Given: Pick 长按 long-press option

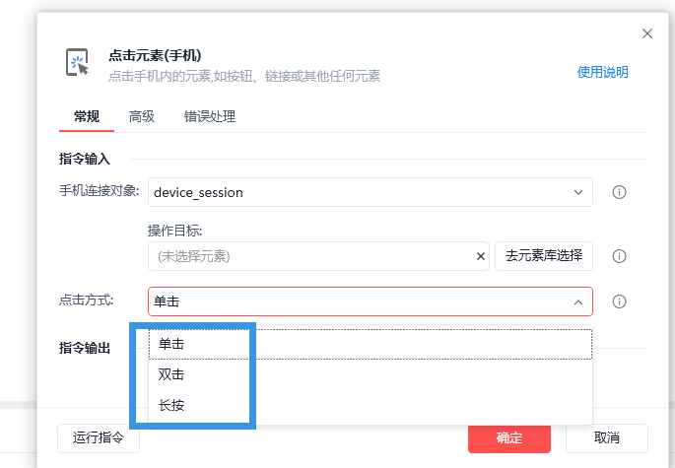Looking at the screenshot, I should coord(172,405).
